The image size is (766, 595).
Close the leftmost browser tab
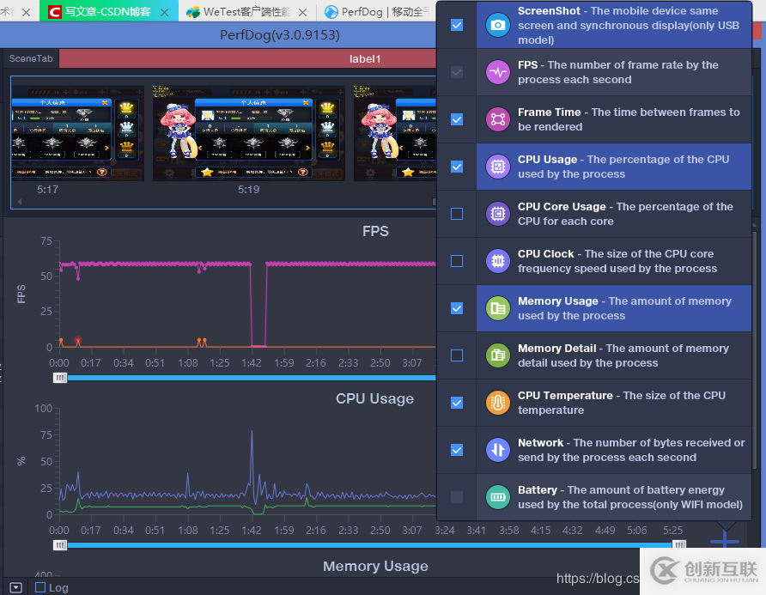pos(27,12)
